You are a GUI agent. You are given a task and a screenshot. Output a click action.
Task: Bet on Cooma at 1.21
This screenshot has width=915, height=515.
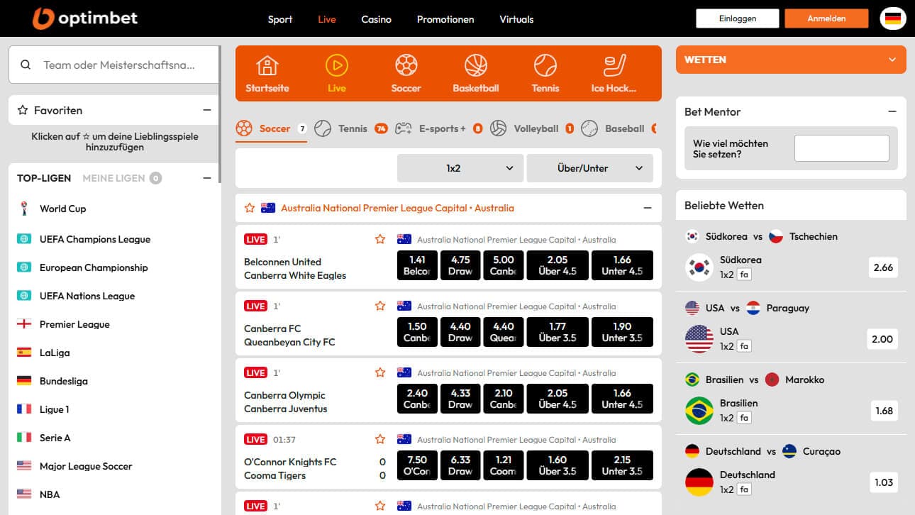tap(503, 465)
